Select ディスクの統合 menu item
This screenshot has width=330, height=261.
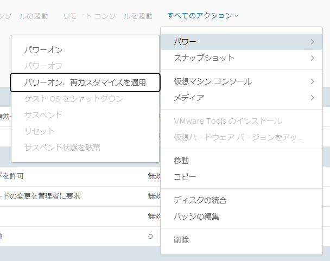click(242, 200)
